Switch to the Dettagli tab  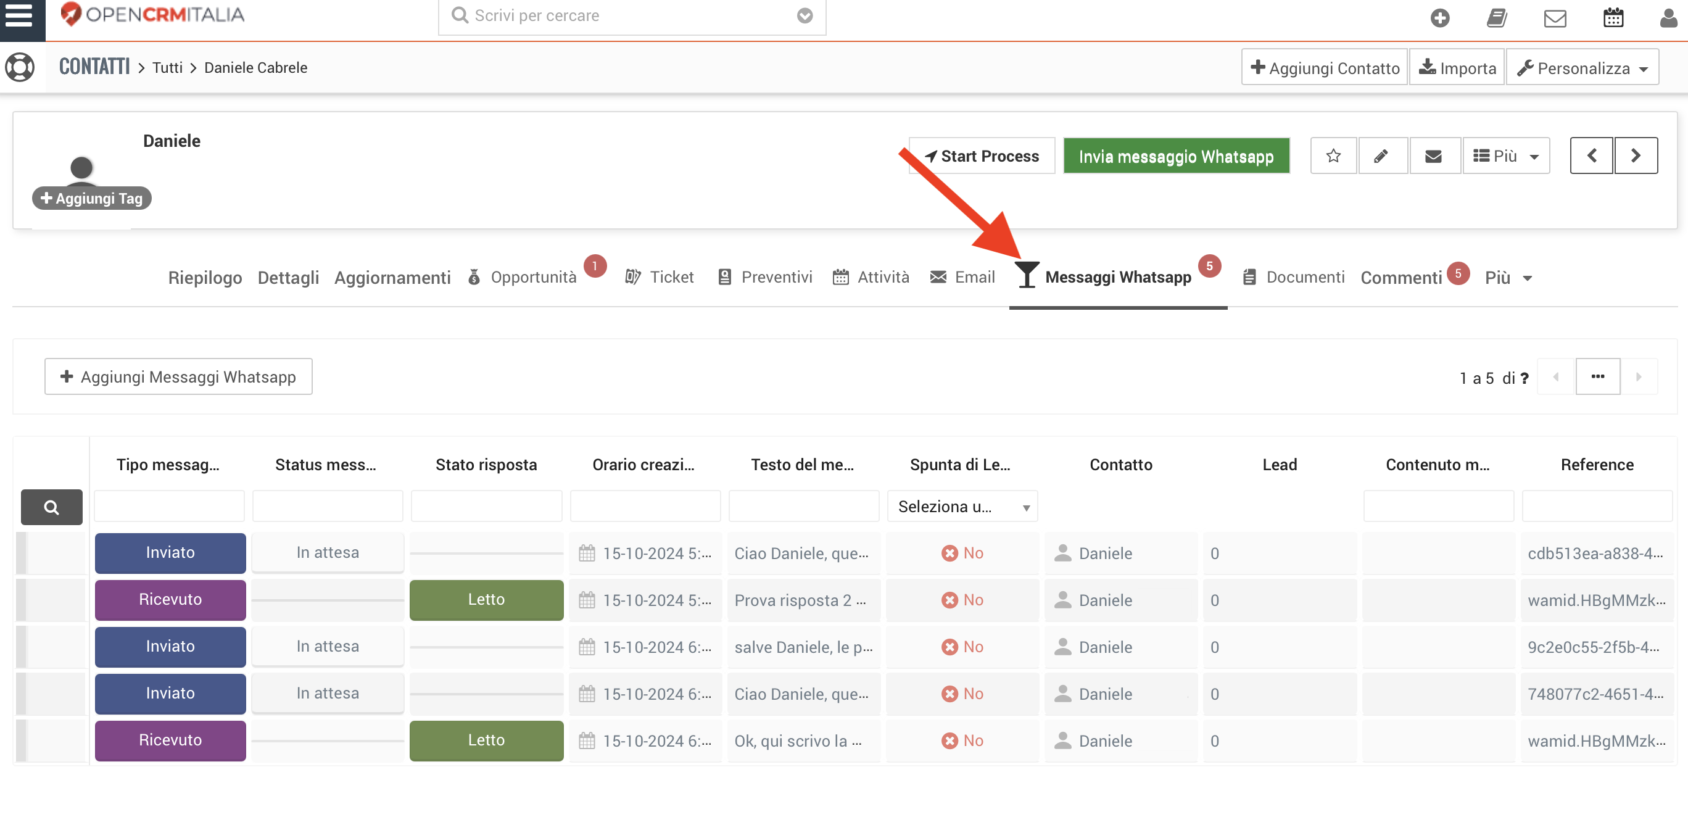pos(288,278)
